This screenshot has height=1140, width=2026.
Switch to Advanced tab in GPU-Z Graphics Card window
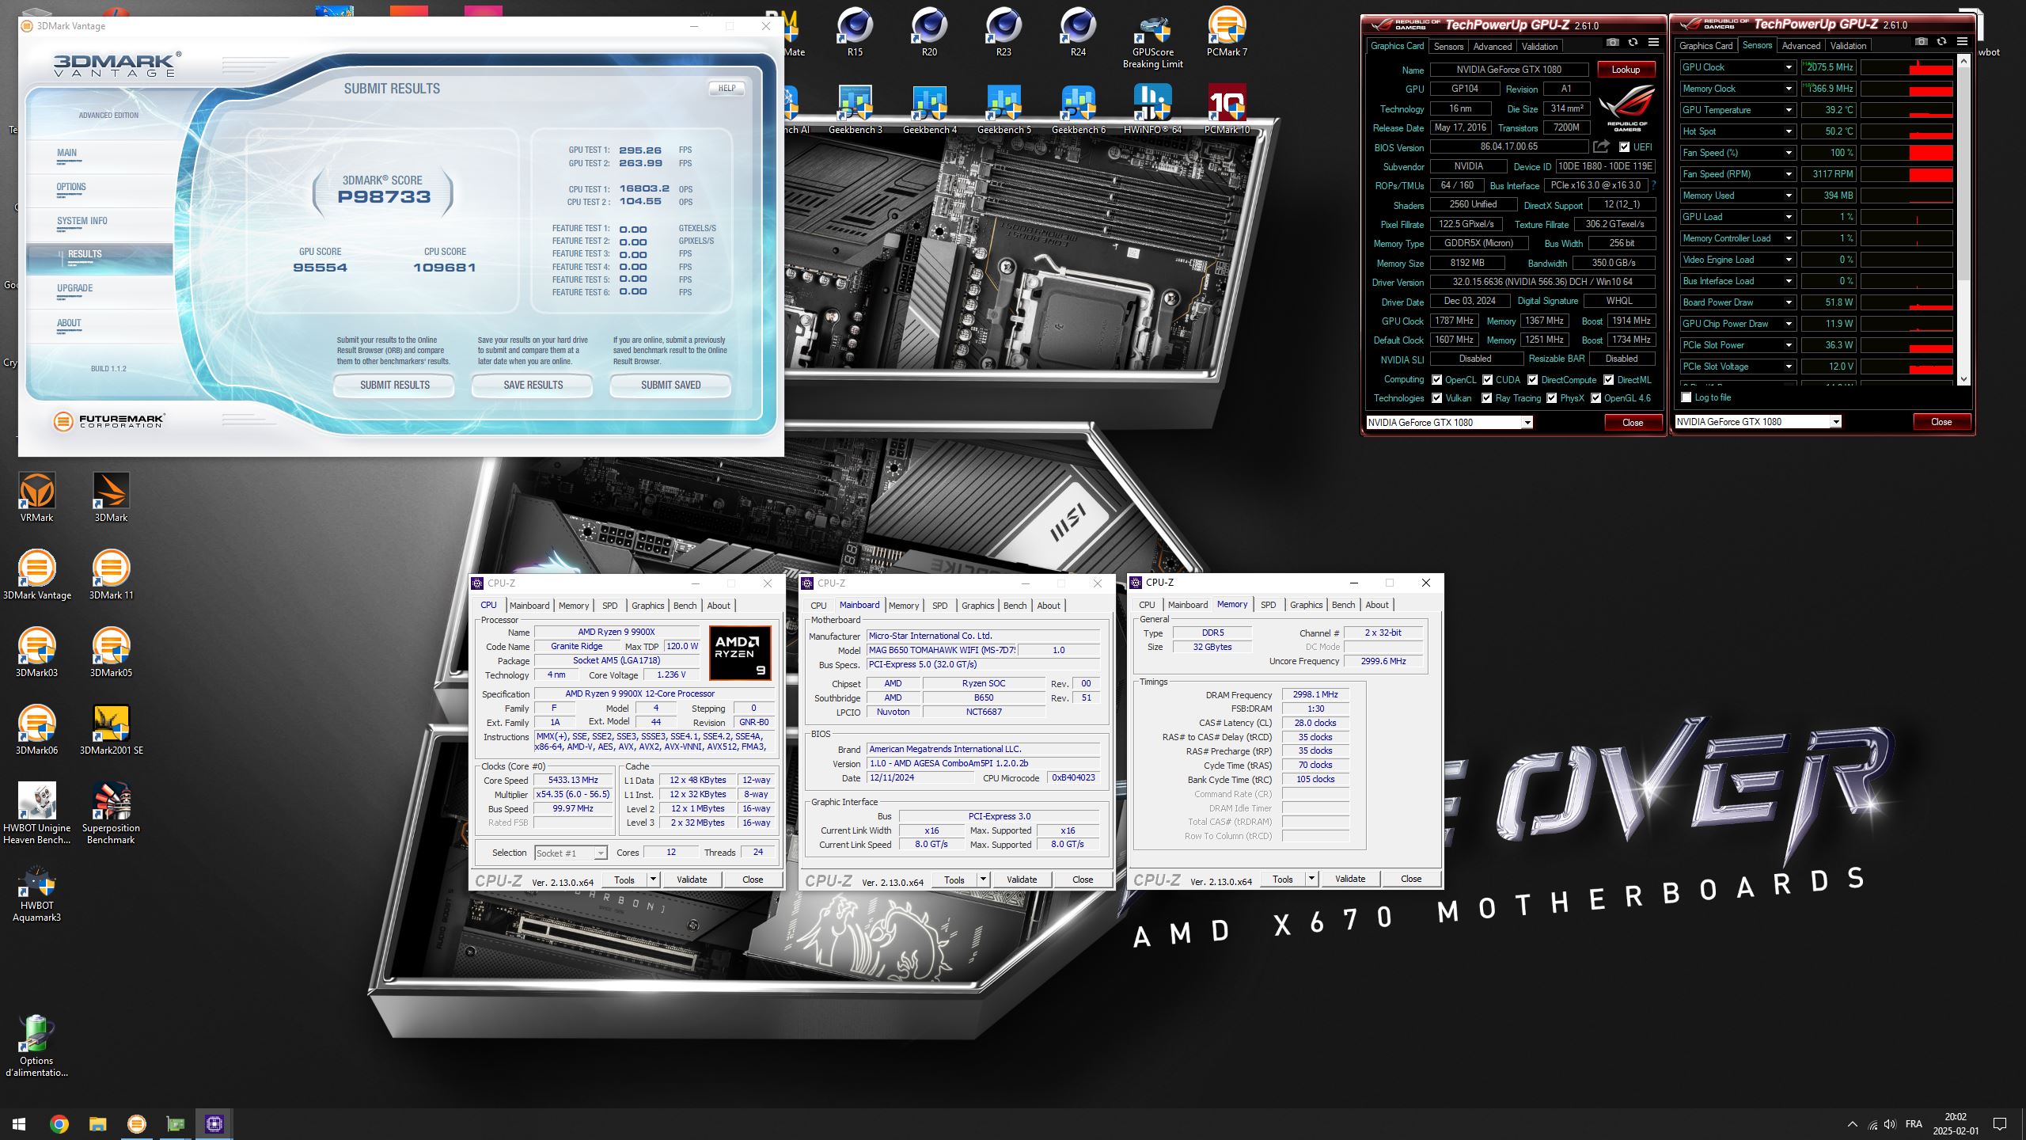coord(1492,47)
